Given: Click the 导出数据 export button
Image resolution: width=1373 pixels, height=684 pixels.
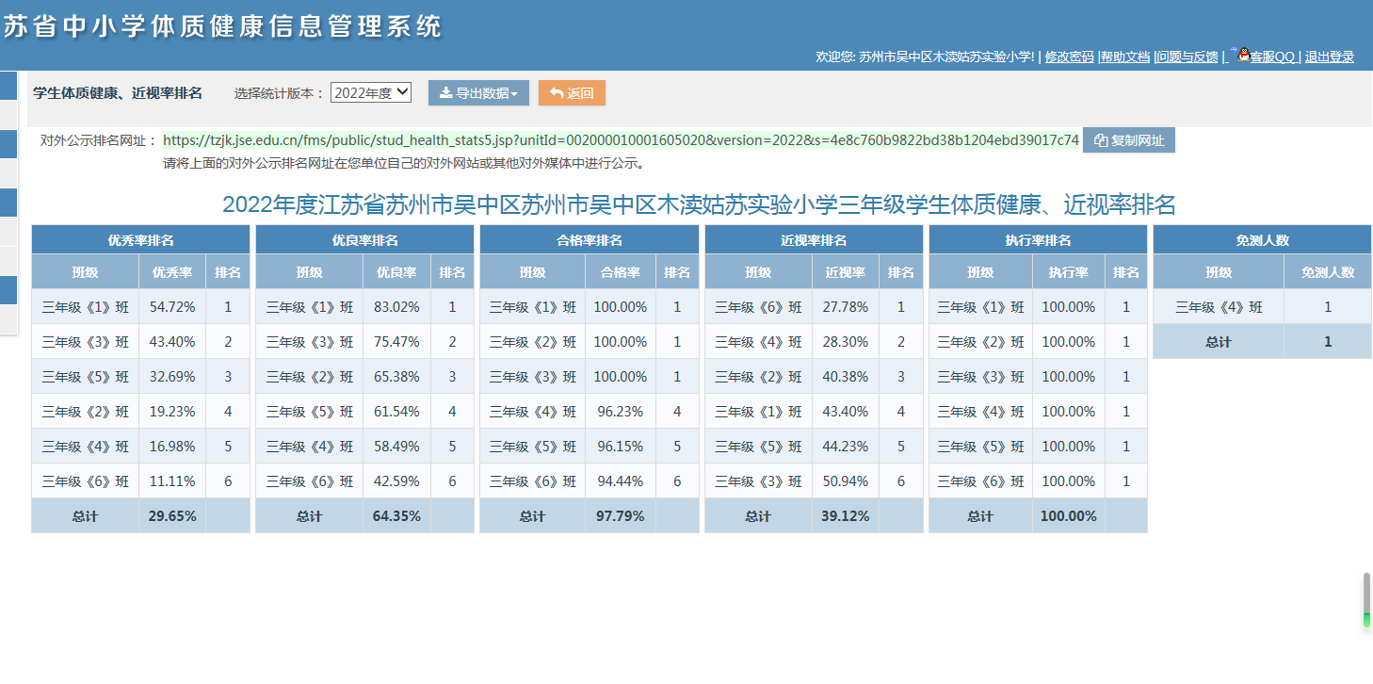Looking at the screenshot, I should pyautogui.click(x=478, y=93).
